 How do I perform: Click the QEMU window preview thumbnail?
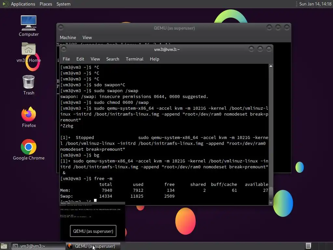93,221
